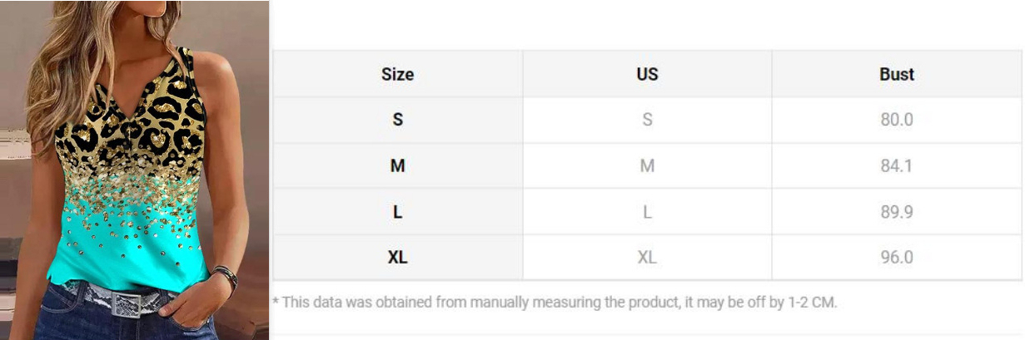This screenshot has width=1025, height=340.
Task: Select the Size column header
Action: (397, 74)
